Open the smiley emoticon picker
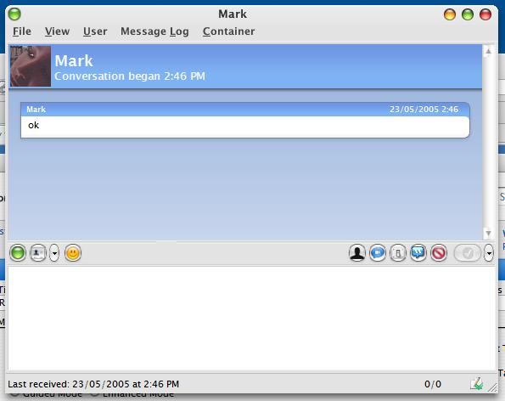Image resolution: width=505 pixels, height=401 pixels. pyautogui.click(x=73, y=253)
